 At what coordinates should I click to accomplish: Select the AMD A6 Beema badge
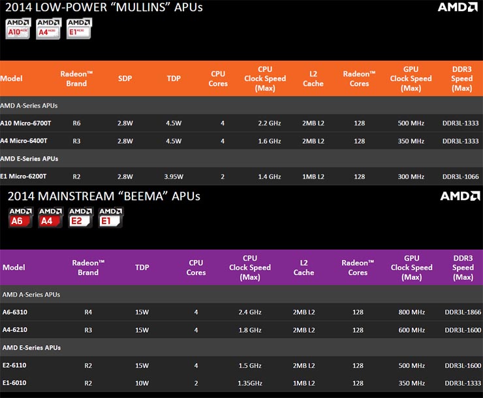click(x=20, y=218)
